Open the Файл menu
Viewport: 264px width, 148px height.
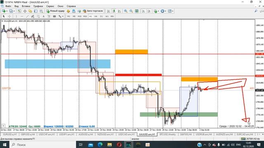coord(8,6)
